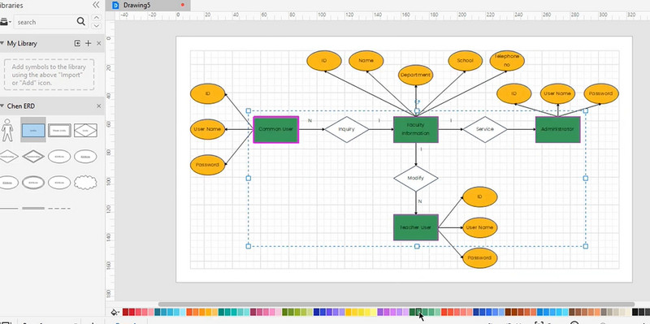The width and height of the screenshot is (650, 324).
Task: Close the Chen ERD library section
Action: point(98,106)
